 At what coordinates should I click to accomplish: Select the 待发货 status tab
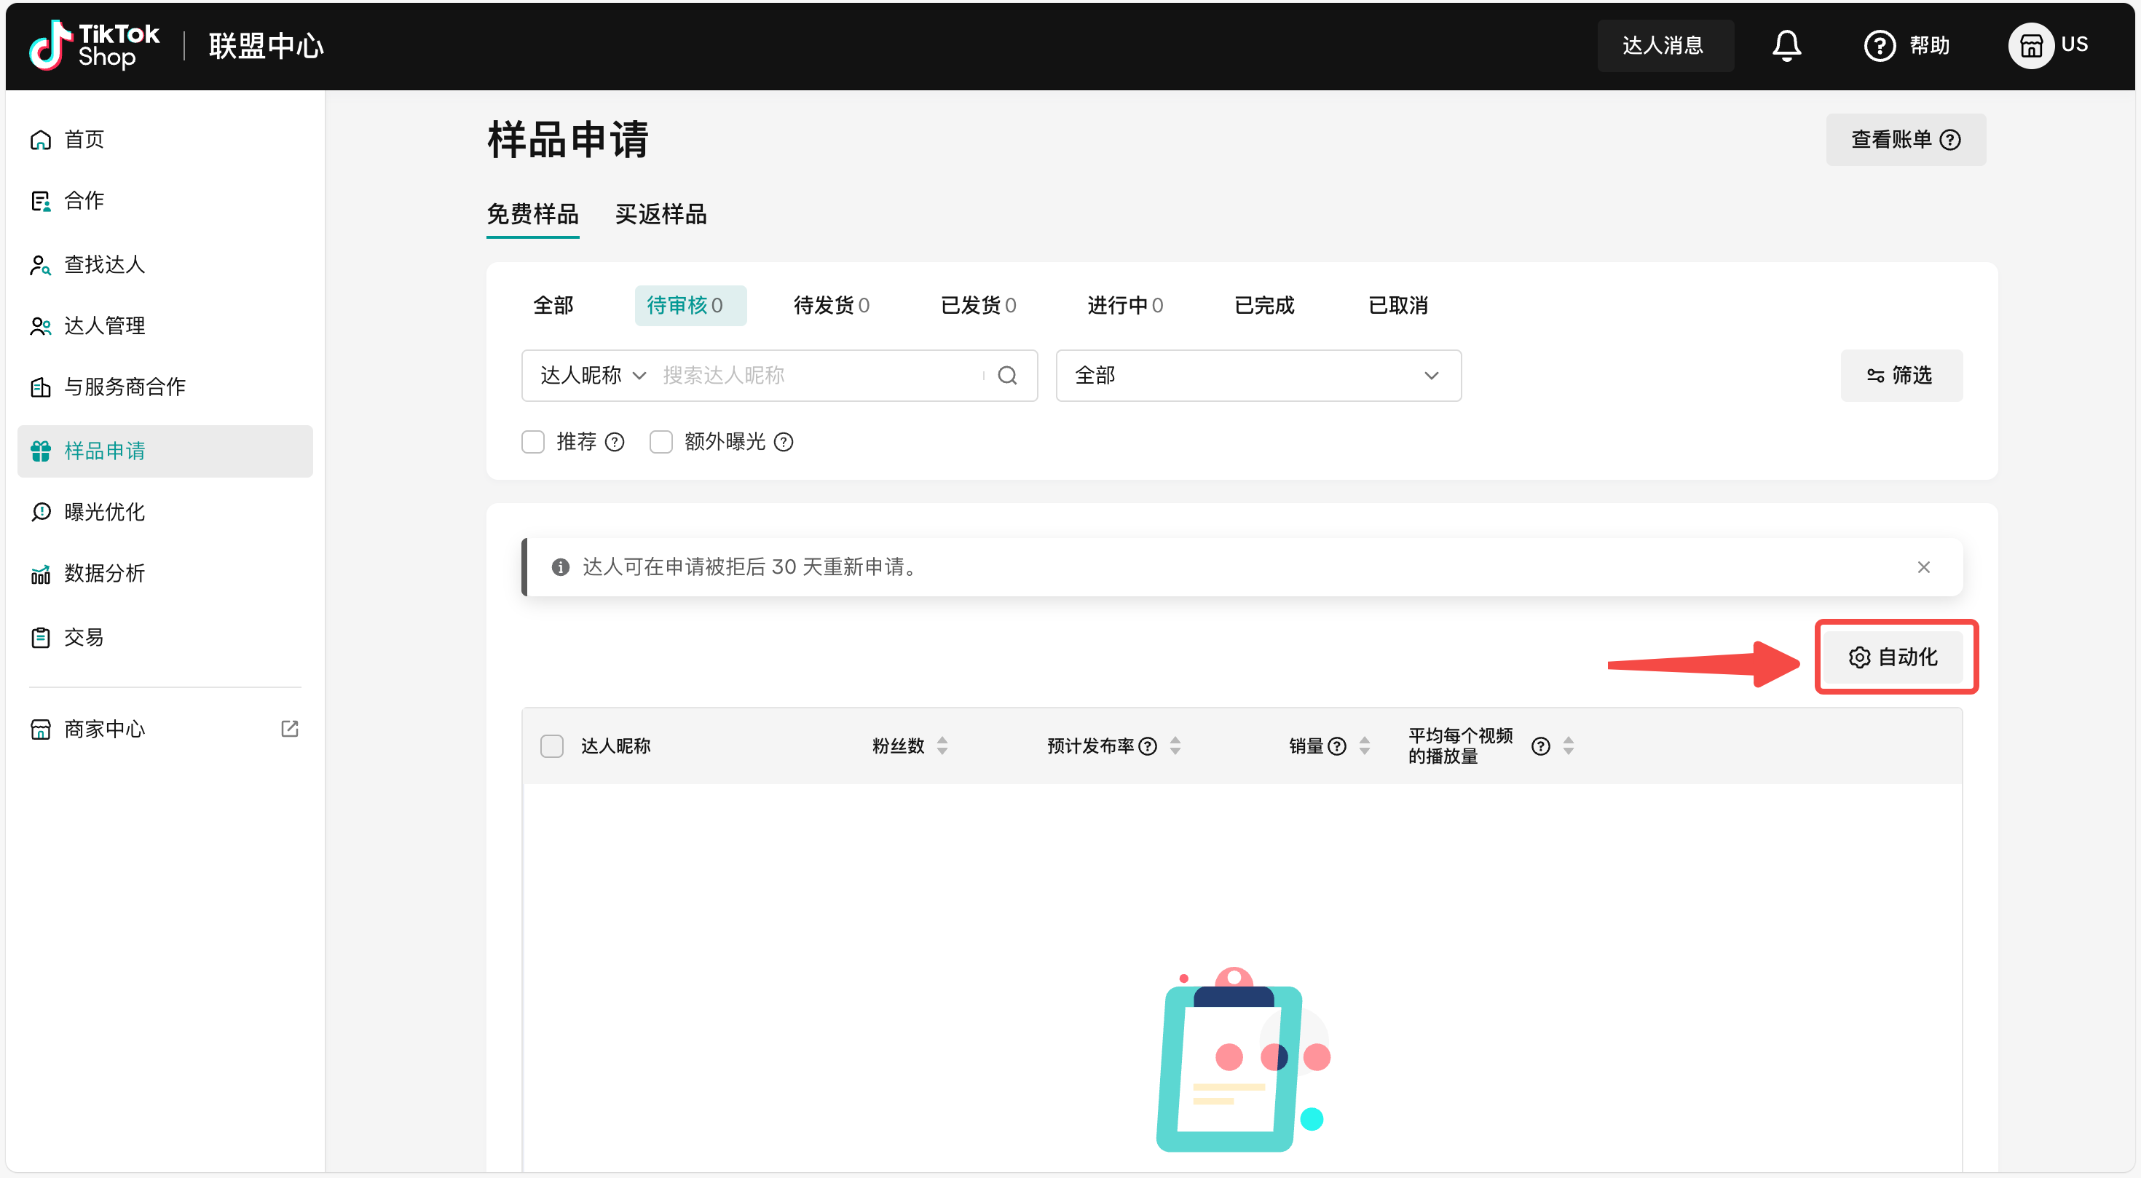[x=830, y=305]
